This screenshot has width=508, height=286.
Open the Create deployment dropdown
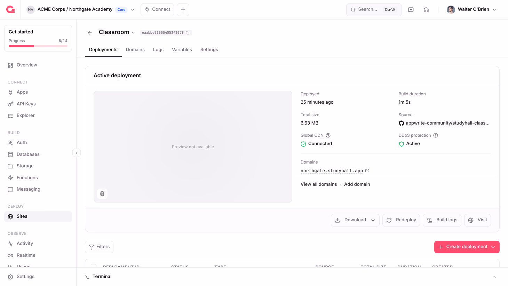493,247
